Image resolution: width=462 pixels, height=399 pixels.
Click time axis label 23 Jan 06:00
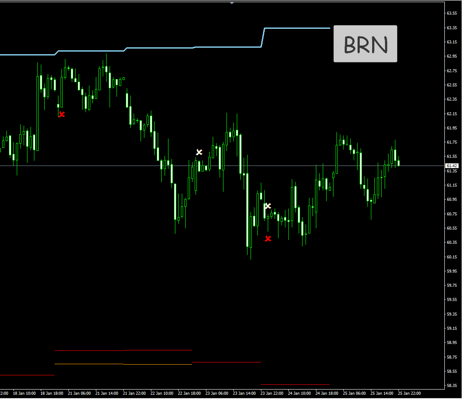pyautogui.click(x=217, y=393)
